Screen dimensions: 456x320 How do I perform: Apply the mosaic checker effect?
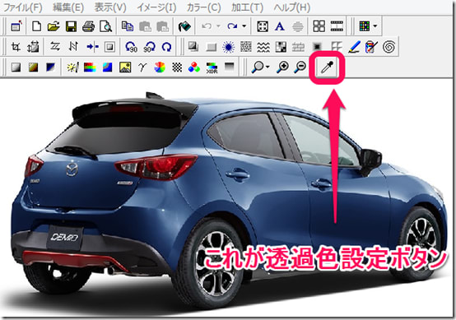(x=281, y=47)
